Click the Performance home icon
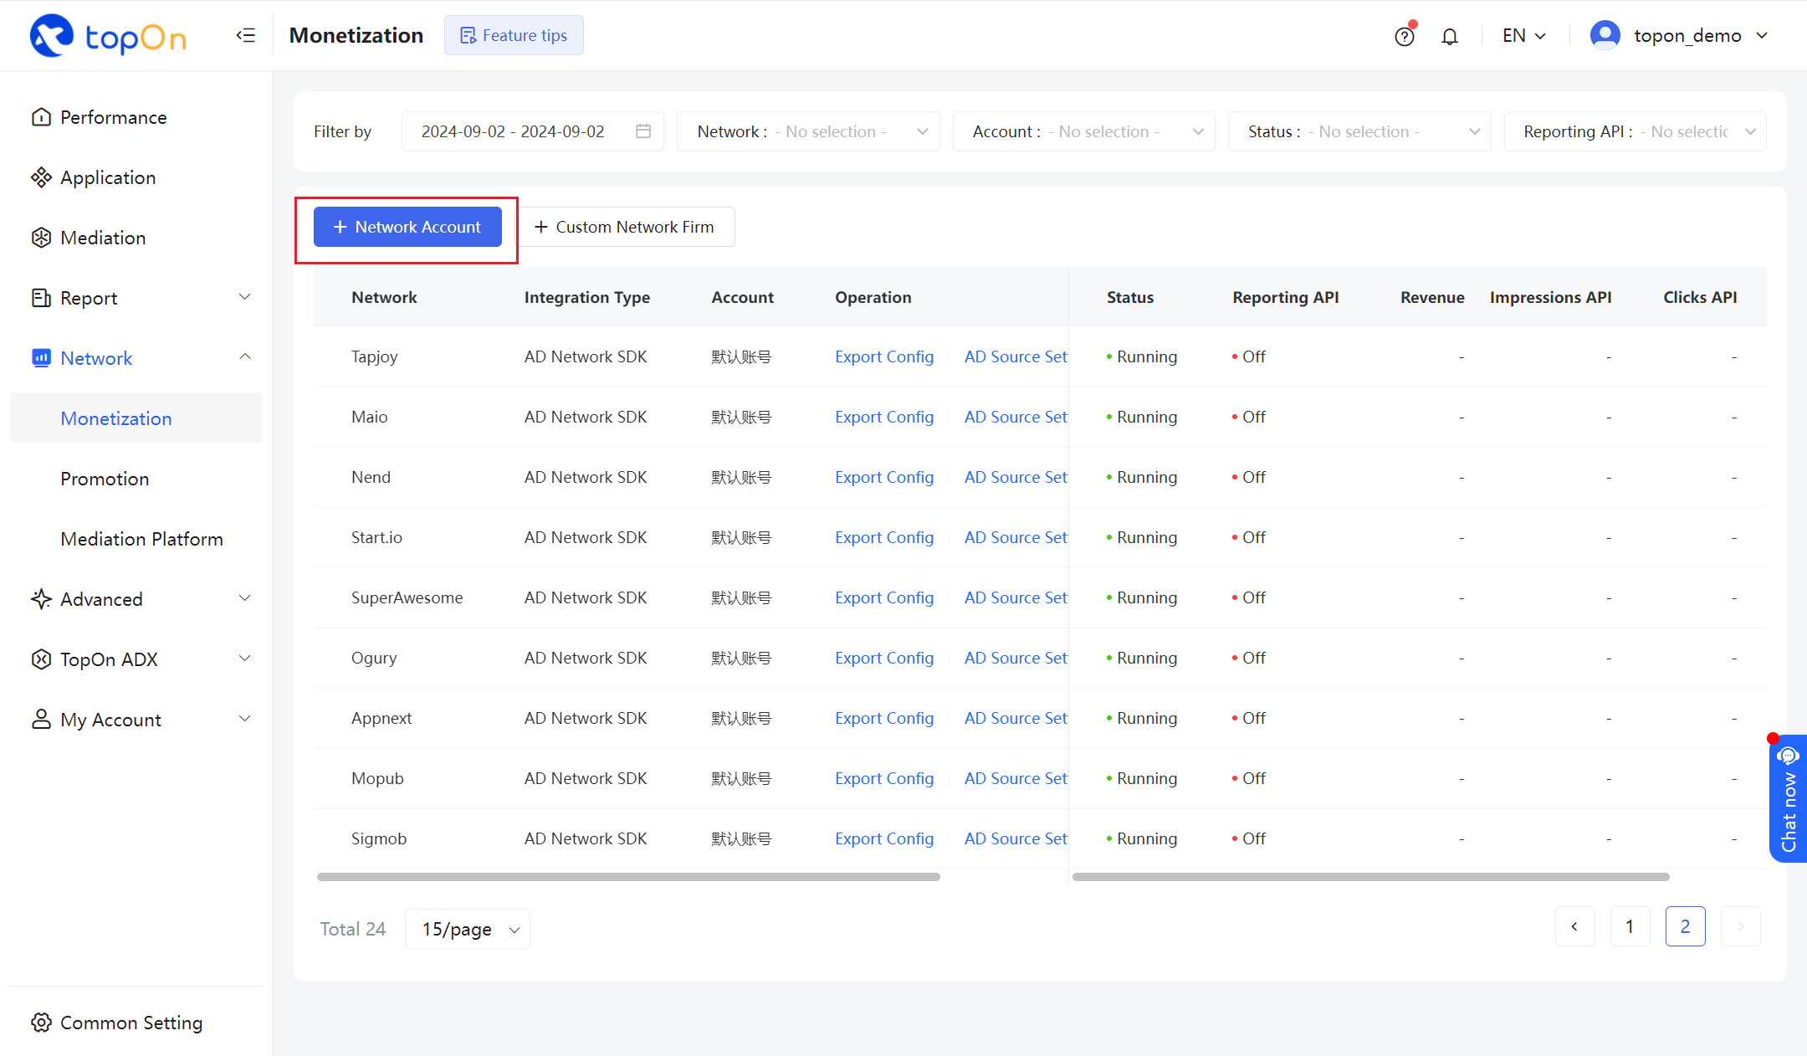The height and width of the screenshot is (1056, 1807). [41, 117]
